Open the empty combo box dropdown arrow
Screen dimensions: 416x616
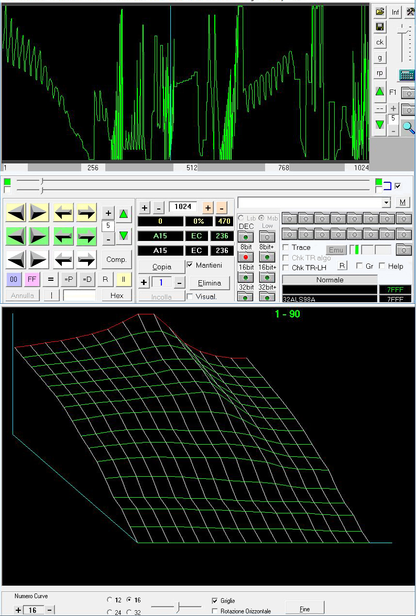[x=387, y=203]
